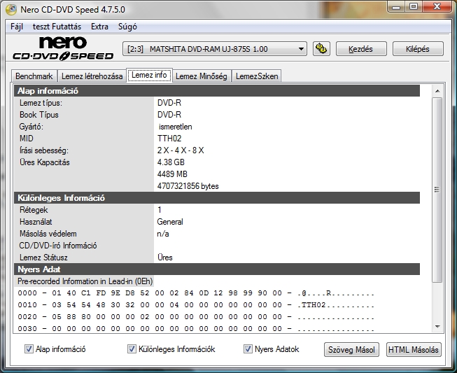Click the Pre-recorded Information in Lead-in label
This screenshot has width=457, height=373.
point(85,281)
